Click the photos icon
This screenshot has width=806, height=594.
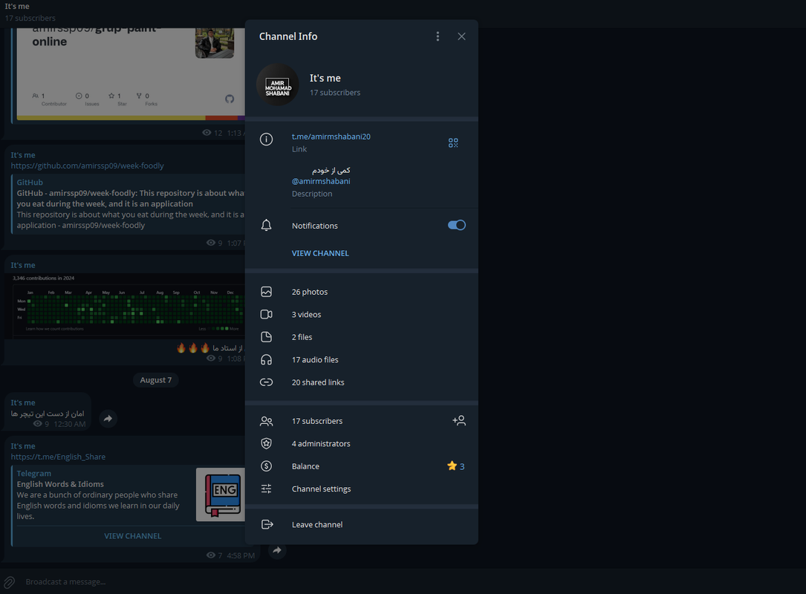point(266,292)
